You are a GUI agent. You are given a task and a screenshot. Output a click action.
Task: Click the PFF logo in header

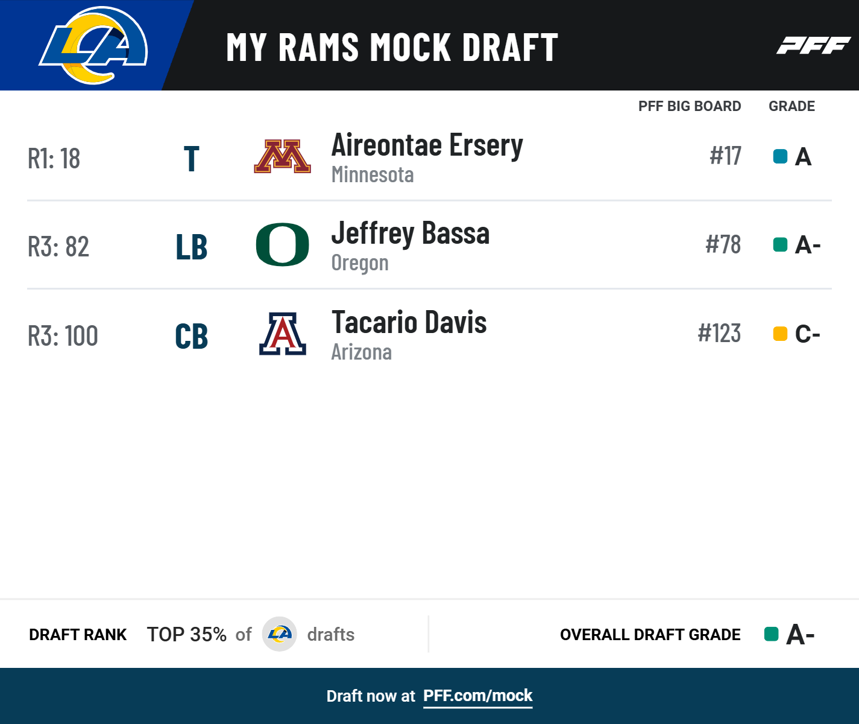[813, 46]
